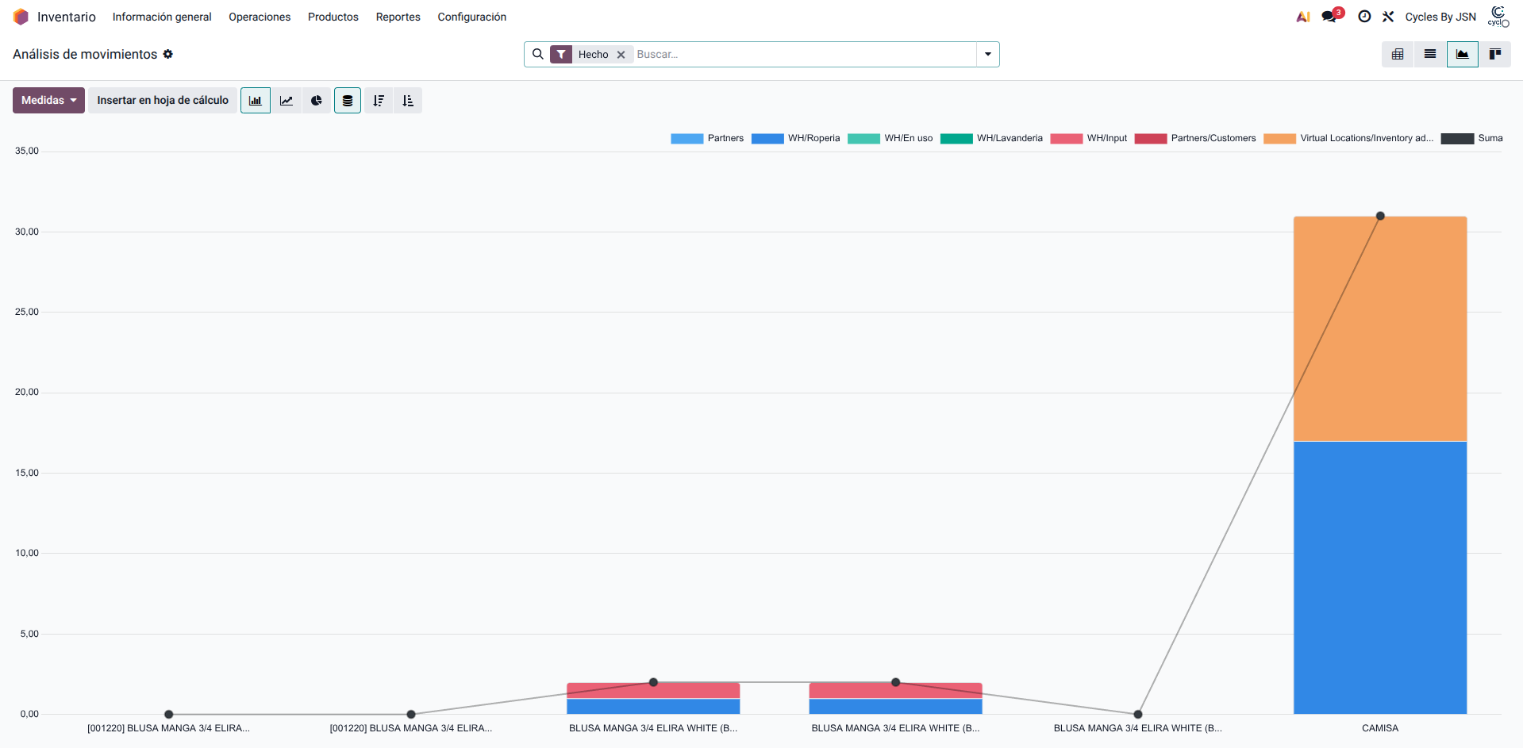Open the conversations messages icon
1523x748 pixels.
pyautogui.click(x=1329, y=17)
